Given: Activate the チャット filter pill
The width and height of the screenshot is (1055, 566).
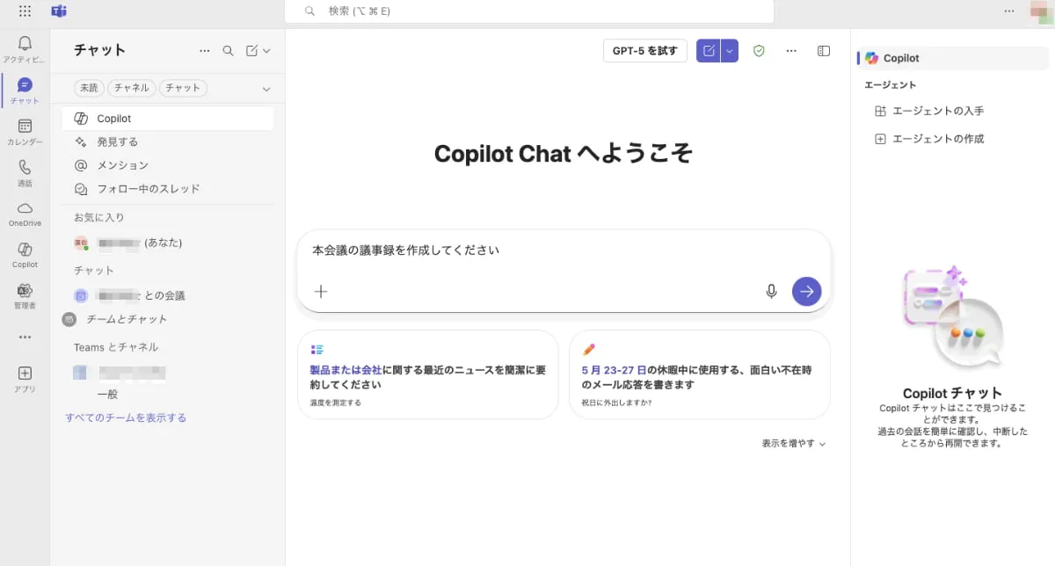Looking at the screenshot, I should click(x=183, y=88).
